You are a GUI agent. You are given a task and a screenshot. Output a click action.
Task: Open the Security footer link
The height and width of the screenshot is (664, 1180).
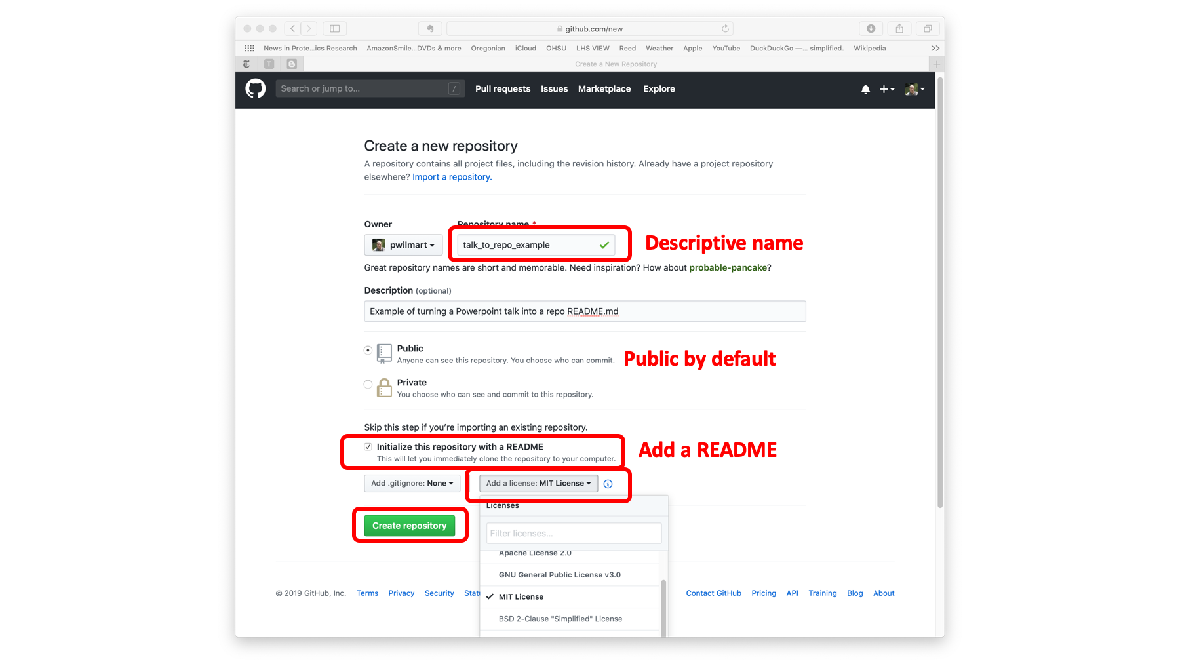point(439,593)
